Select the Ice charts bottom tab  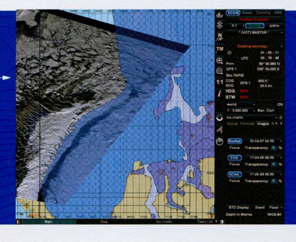(x=164, y=222)
